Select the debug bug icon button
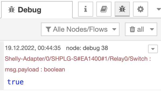 point(122,9)
